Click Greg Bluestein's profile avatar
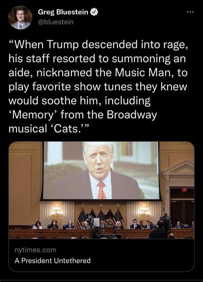Viewport: 203px width, 282px height. click(x=20, y=18)
